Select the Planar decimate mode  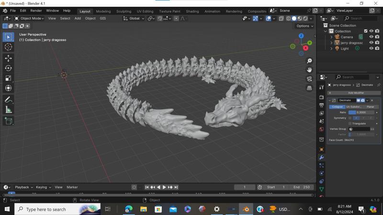(370, 107)
